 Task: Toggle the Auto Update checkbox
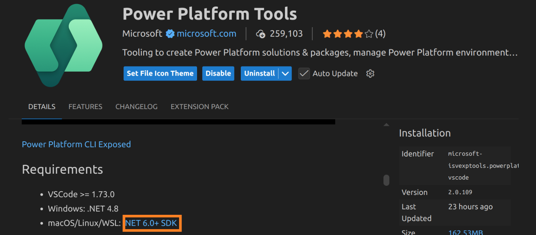[304, 73]
